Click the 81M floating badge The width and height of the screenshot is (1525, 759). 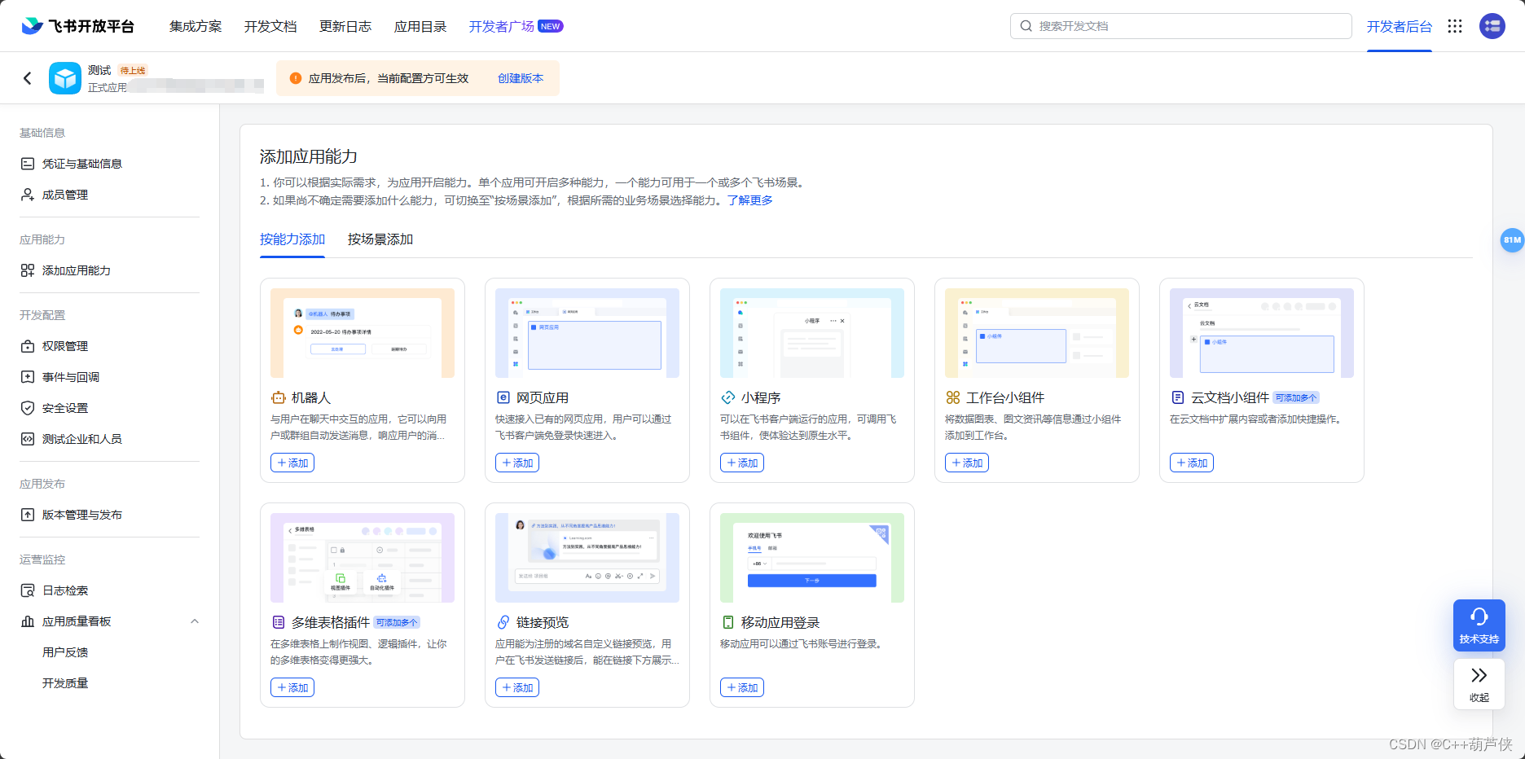(x=1512, y=240)
